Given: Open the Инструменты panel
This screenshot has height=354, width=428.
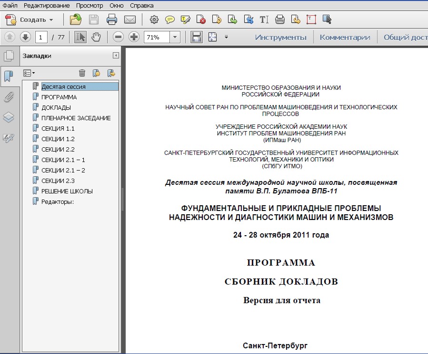Looking at the screenshot, I should click(280, 38).
